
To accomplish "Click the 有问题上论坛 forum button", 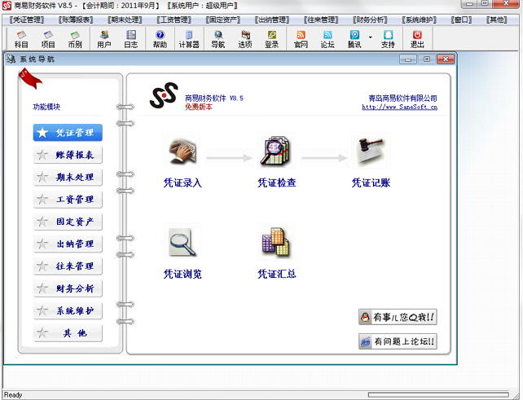I will point(398,341).
